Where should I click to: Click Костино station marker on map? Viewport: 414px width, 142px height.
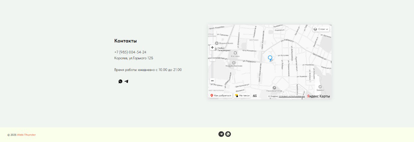click(x=235, y=53)
